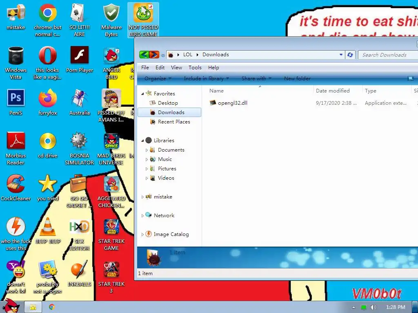This screenshot has height=313, width=418.
Task: Click 'doesn't work lol' Yahoo icon
Action: point(16,277)
